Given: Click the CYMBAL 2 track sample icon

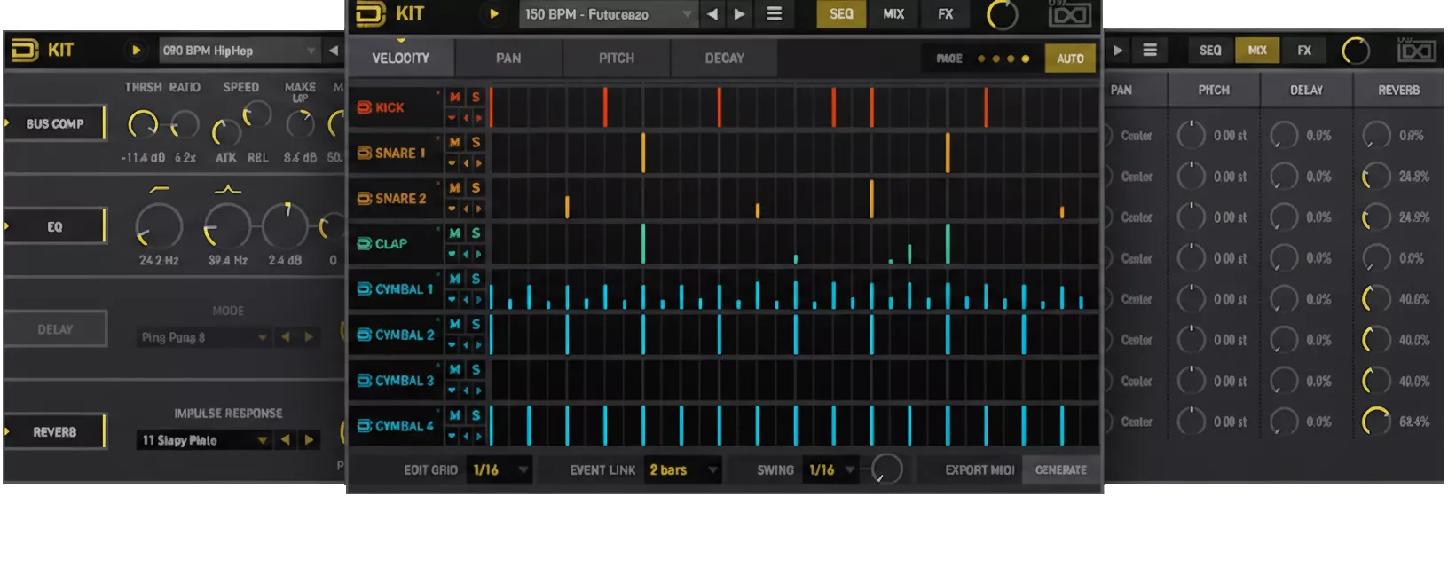Looking at the screenshot, I should tap(364, 335).
